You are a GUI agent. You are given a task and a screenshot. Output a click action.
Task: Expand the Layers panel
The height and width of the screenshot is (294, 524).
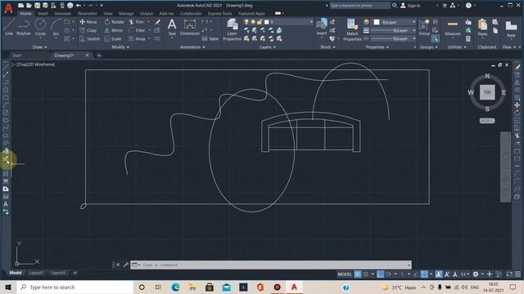(x=268, y=47)
